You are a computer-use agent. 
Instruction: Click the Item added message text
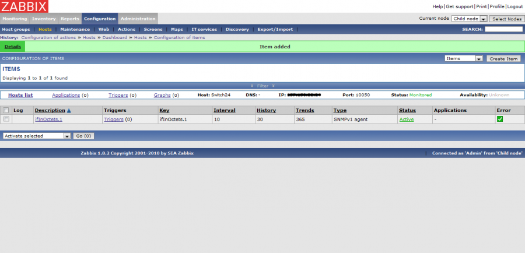point(275,47)
